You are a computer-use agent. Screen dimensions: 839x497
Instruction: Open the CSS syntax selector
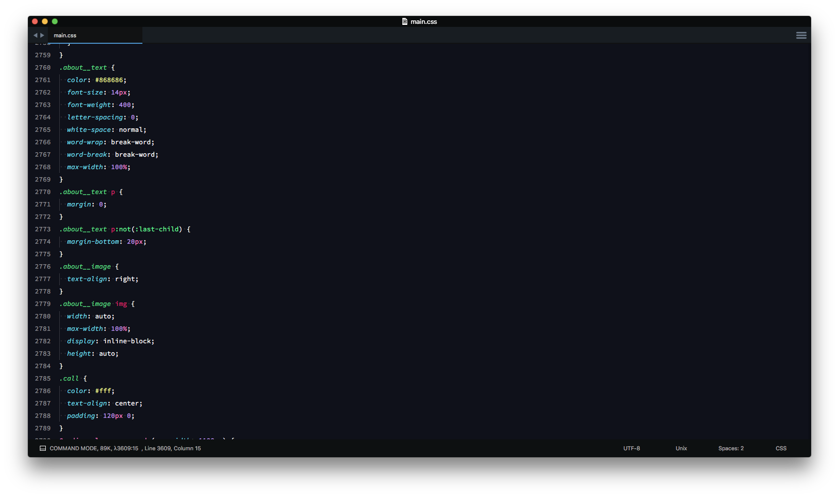pos(781,448)
